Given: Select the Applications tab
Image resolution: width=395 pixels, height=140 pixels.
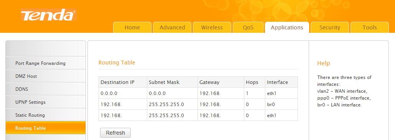Looking at the screenshot, I should tap(287, 27).
